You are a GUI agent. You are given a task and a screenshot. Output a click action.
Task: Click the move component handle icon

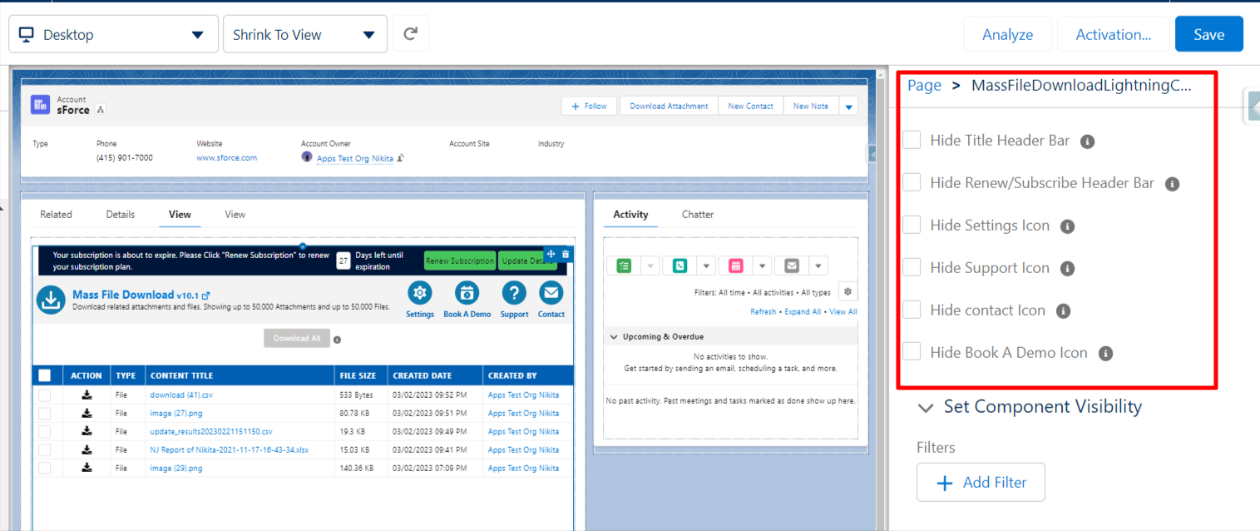pyautogui.click(x=551, y=254)
